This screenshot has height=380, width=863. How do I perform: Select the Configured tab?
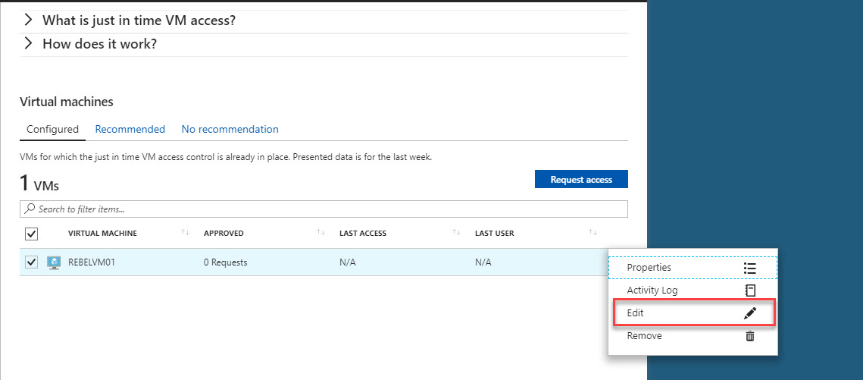[x=52, y=130]
